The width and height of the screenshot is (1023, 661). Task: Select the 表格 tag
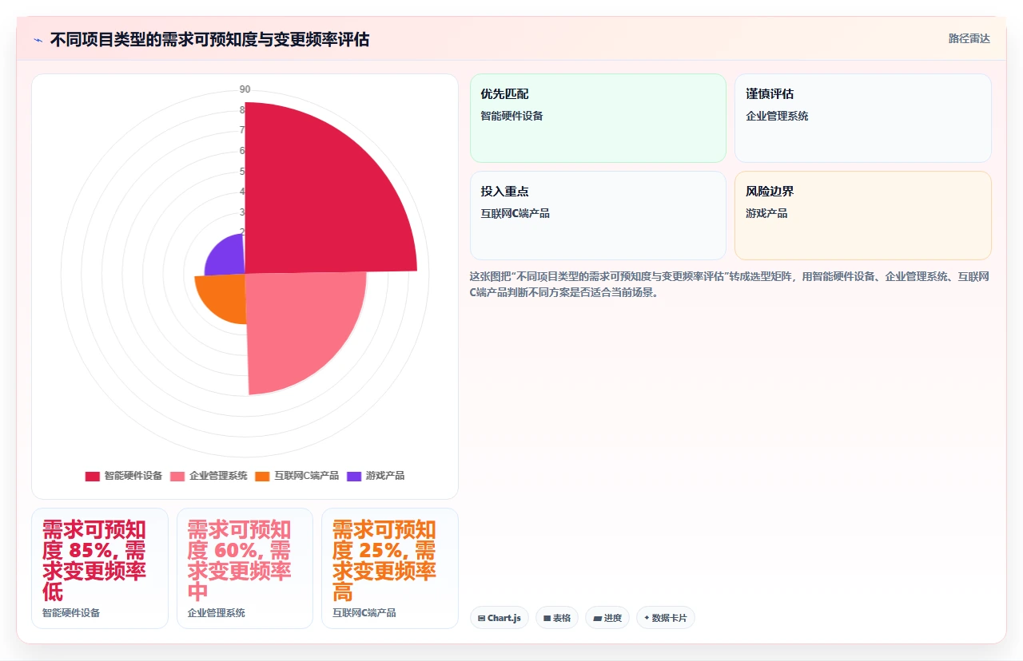point(557,618)
